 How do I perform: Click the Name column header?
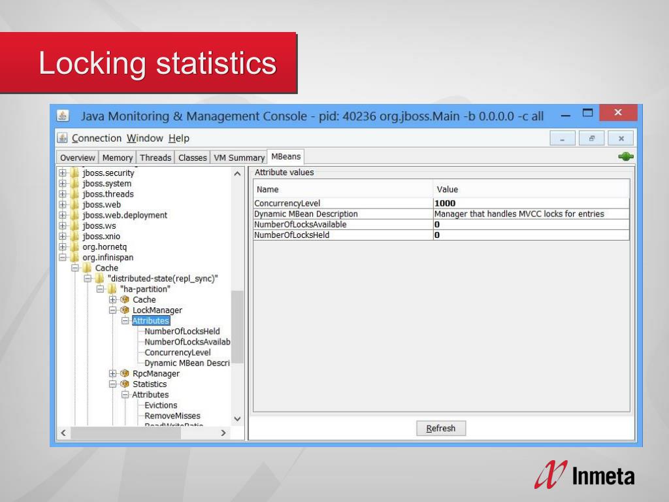coord(343,189)
